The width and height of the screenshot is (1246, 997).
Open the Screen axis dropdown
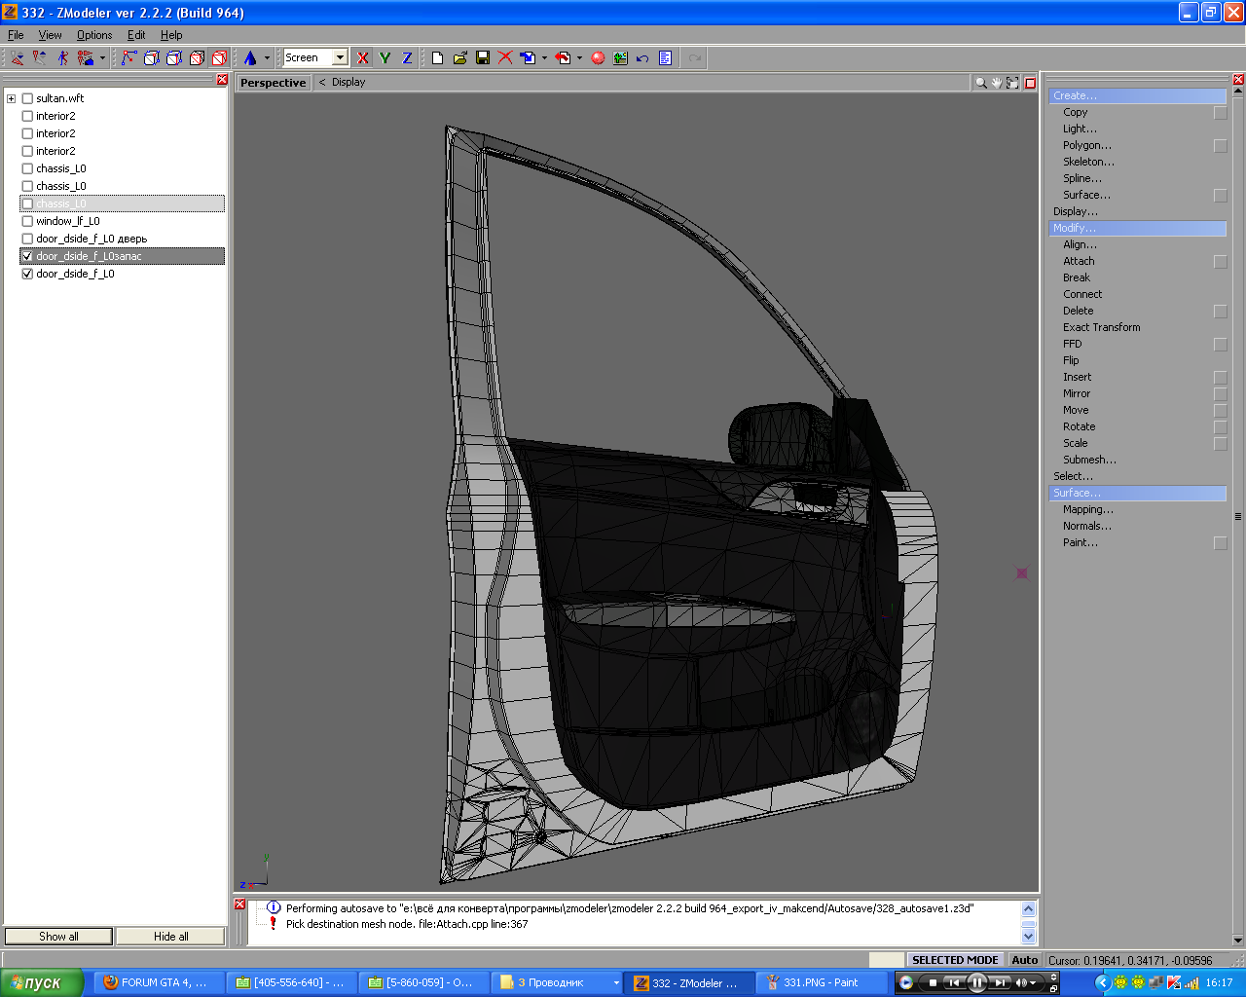(340, 58)
